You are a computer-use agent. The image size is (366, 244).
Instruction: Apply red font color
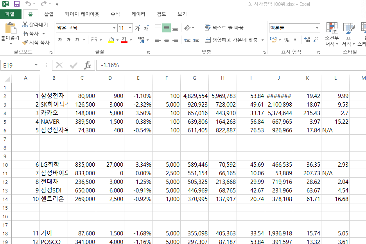coord(124,40)
